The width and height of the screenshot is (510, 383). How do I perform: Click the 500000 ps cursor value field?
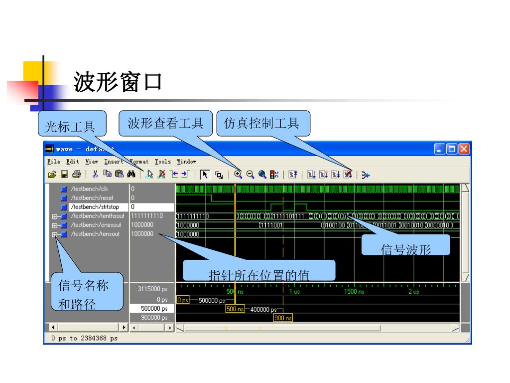pyautogui.click(x=152, y=308)
